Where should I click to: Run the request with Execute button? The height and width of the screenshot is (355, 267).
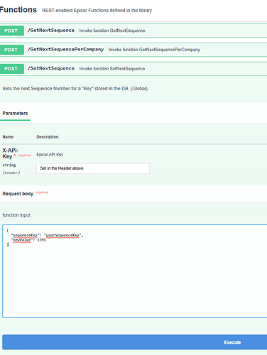tap(135, 342)
